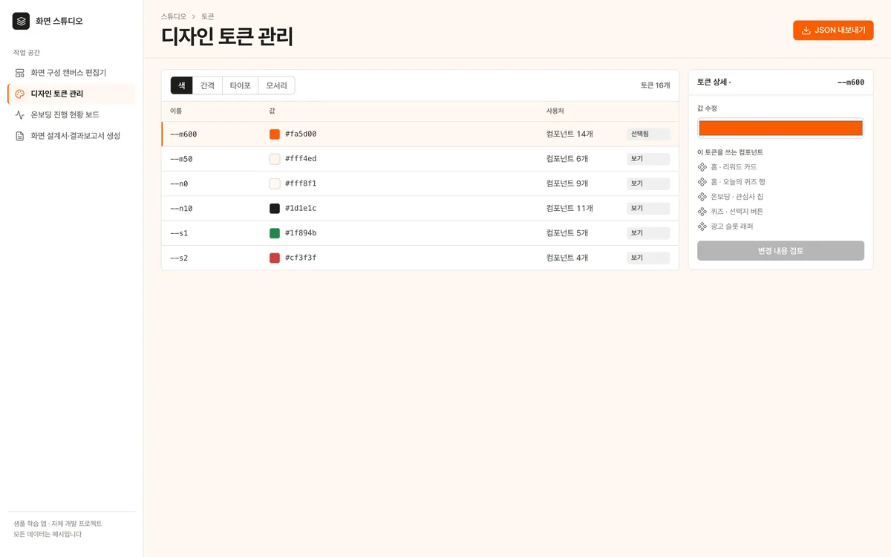The height and width of the screenshot is (557, 891).
Task: Click the component icon beside 홈 · 오늘의 퀴즈 행
Action: tap(702, 182)
